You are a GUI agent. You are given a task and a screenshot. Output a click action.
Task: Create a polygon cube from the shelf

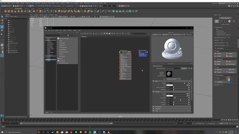[9, 11]
